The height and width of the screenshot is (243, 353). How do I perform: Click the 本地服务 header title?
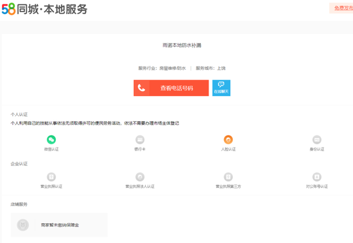click(65, 9)
